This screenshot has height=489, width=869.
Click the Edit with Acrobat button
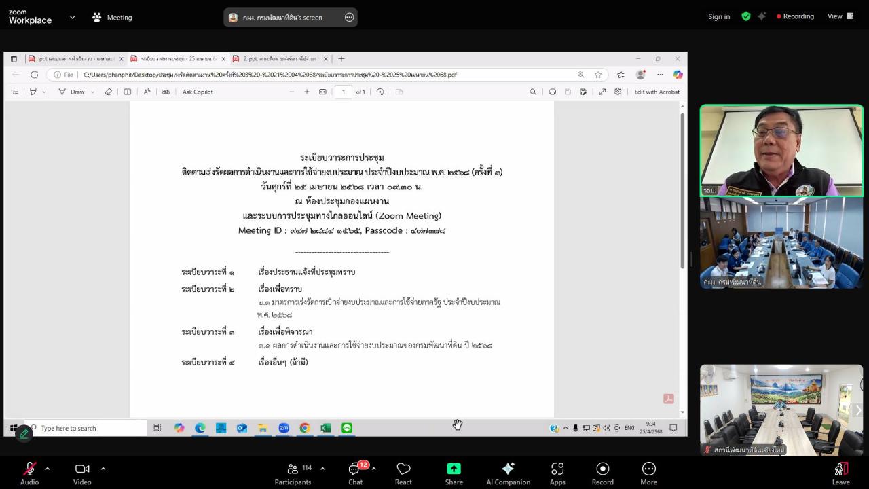click(x=657, y=92)
